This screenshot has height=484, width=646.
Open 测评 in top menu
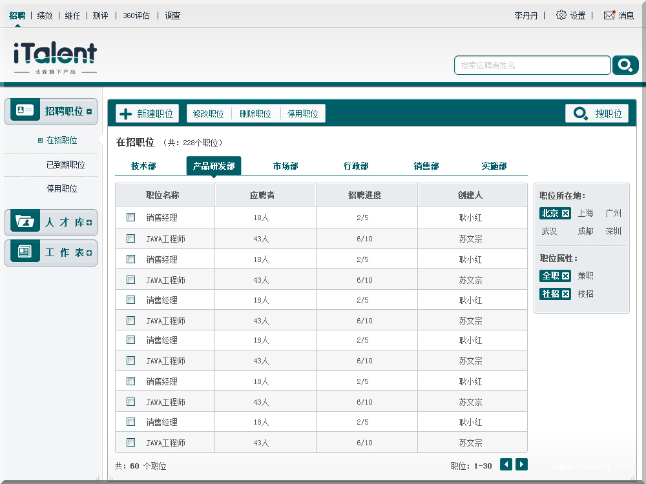[101, 15]
